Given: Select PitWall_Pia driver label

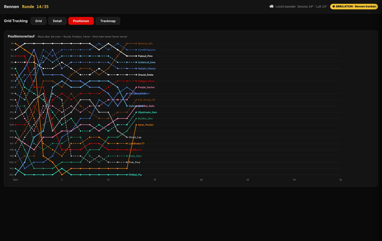Looking at the screenshot, I should (x=135, y=175).
